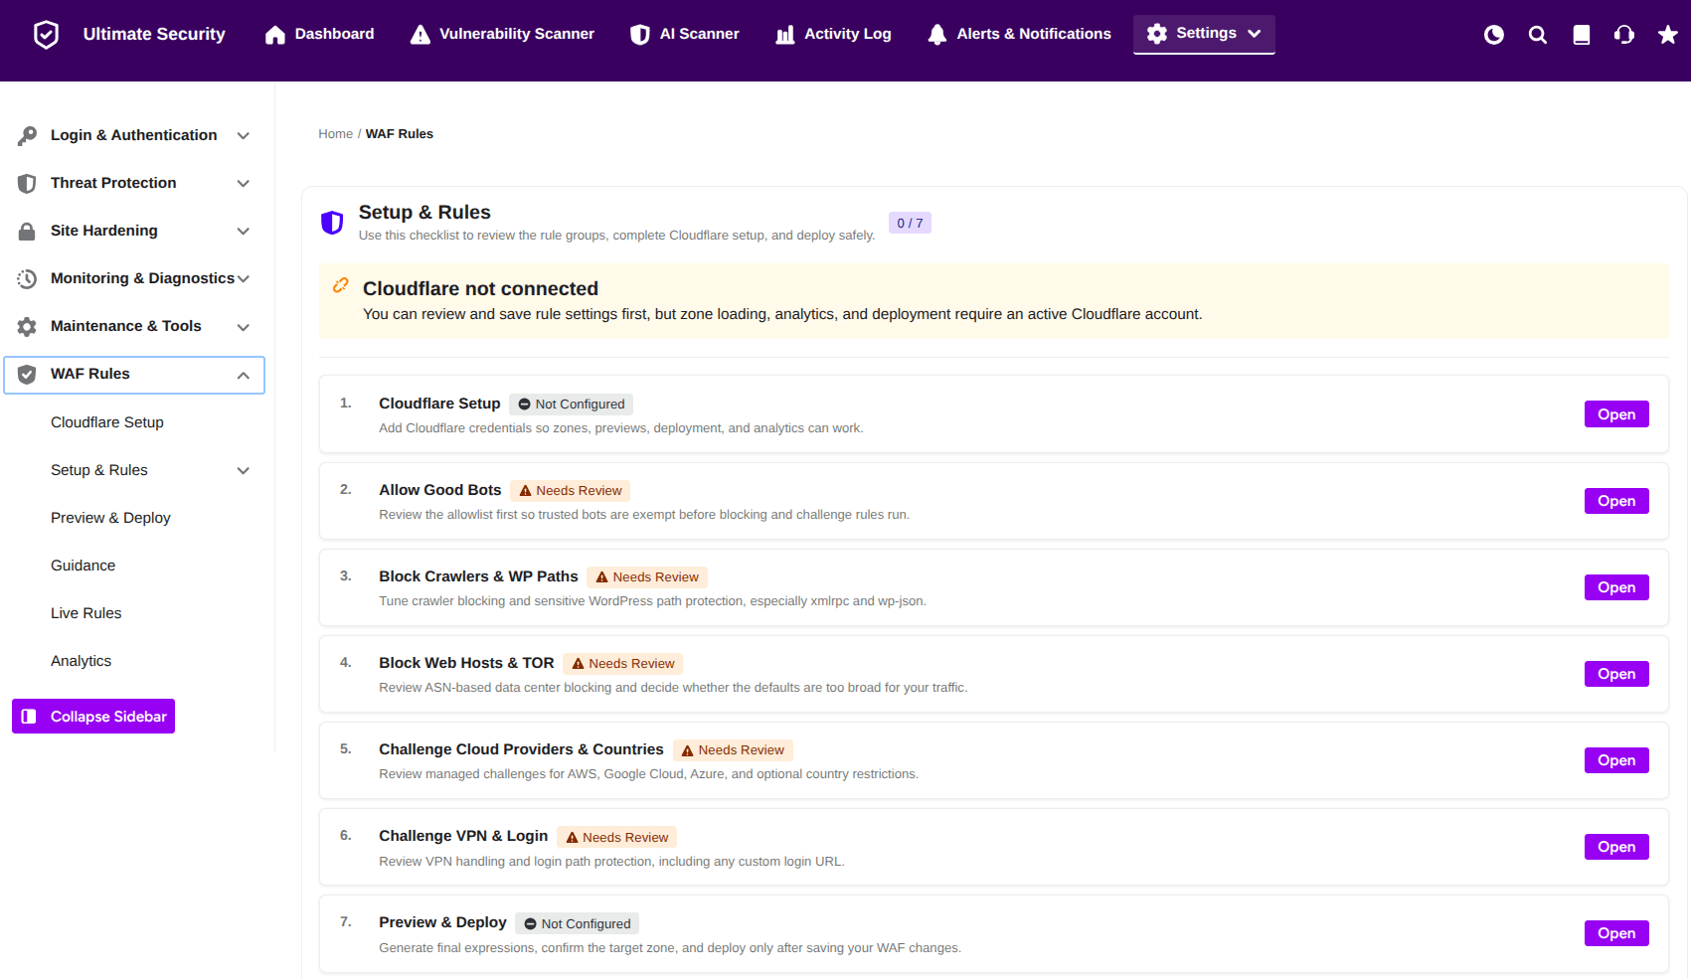Screen dimensions: 1691x978
Task: Collapse WAF Rules section chevron
Action: coord(244,375)
